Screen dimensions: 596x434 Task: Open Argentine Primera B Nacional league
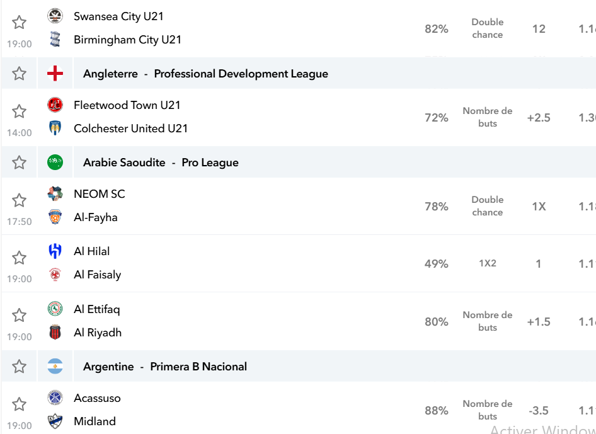[165, 367]
